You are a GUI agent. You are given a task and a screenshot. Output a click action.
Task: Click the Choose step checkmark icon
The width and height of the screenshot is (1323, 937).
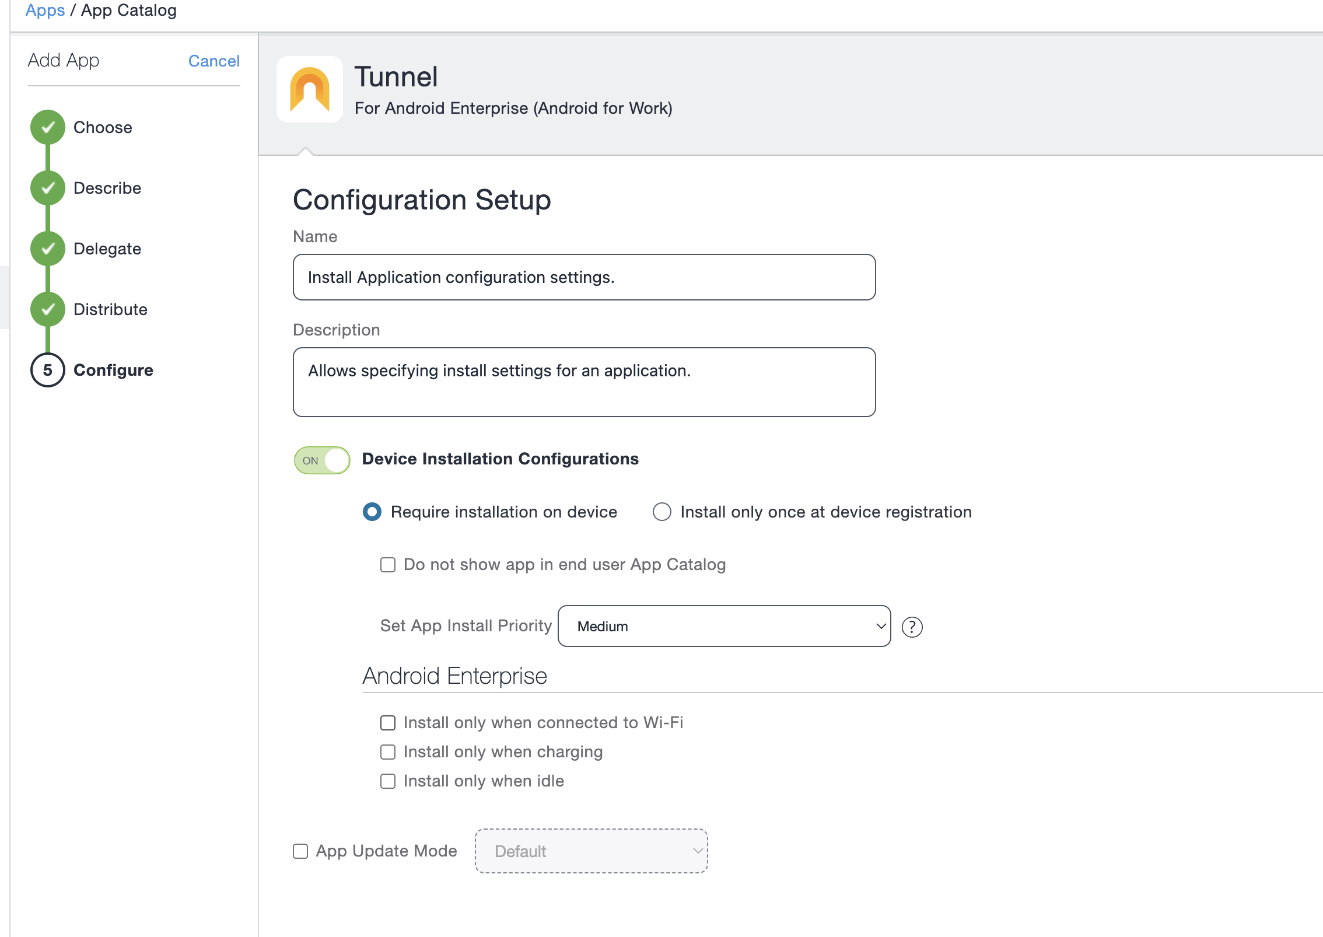tap(47, 127)
